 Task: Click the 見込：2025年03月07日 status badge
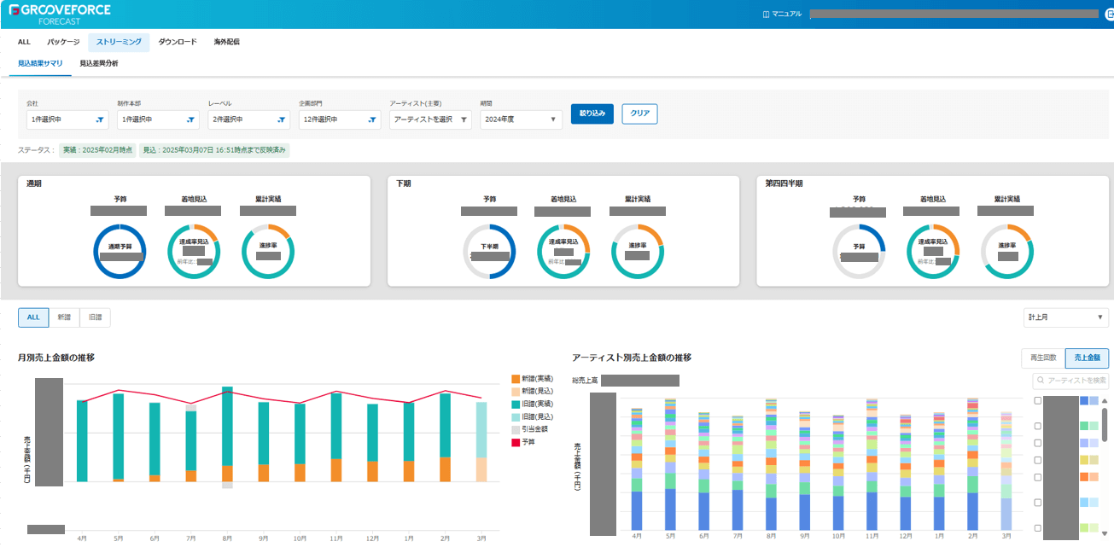(x=214, y=150)
